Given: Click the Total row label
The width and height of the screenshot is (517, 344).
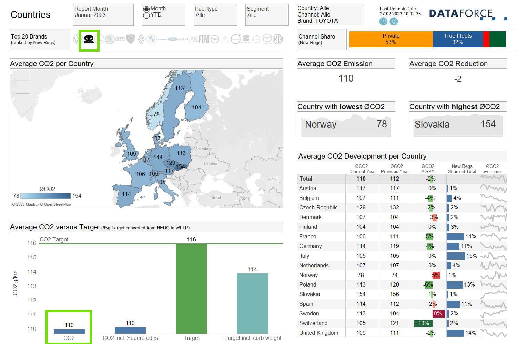Looking at the screenshot, I should pos(306,179).
